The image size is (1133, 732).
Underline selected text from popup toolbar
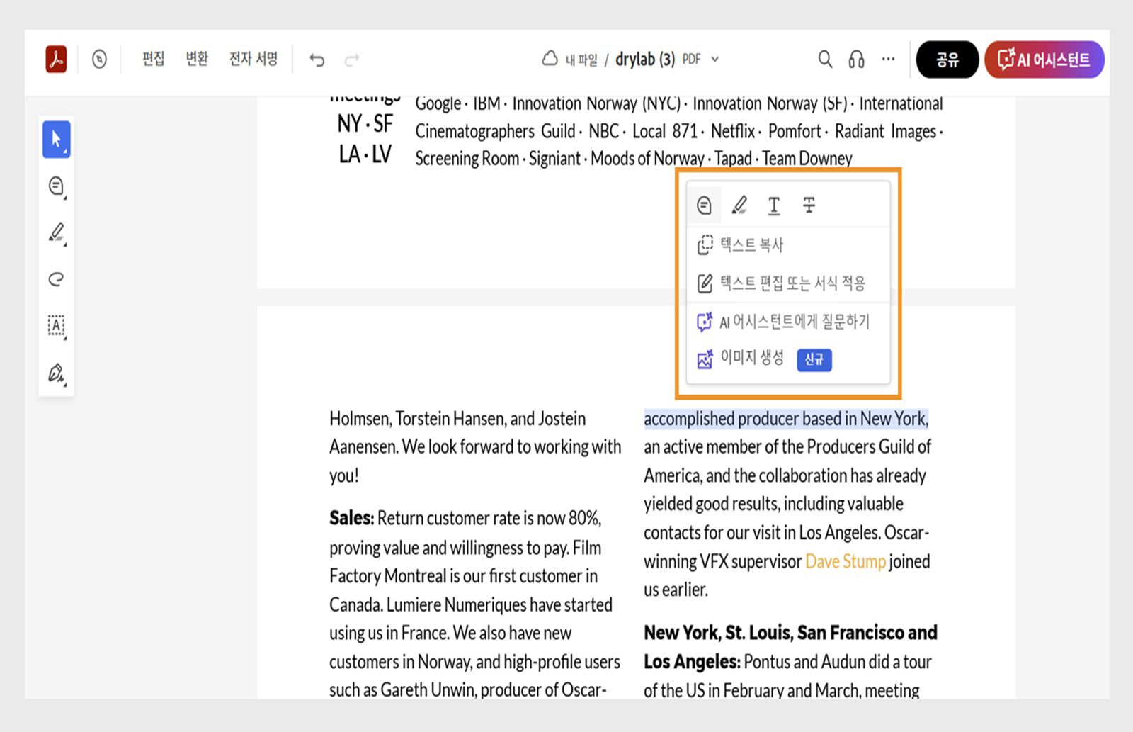pos(774,205)
